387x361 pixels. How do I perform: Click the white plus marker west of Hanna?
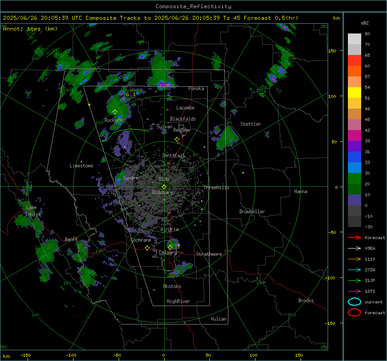point(243,173)
